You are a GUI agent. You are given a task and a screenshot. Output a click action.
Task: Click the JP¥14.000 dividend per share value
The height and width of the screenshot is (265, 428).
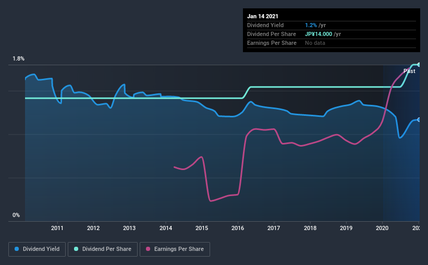pyautogui.click(x=319, y=34)
